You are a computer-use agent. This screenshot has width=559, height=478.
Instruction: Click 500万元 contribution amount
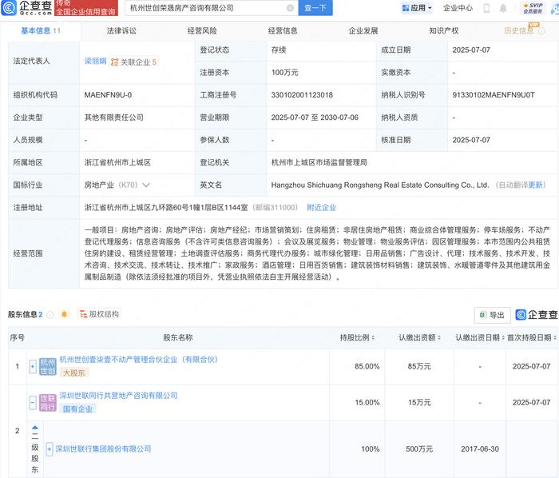click(x=419, y=448)
